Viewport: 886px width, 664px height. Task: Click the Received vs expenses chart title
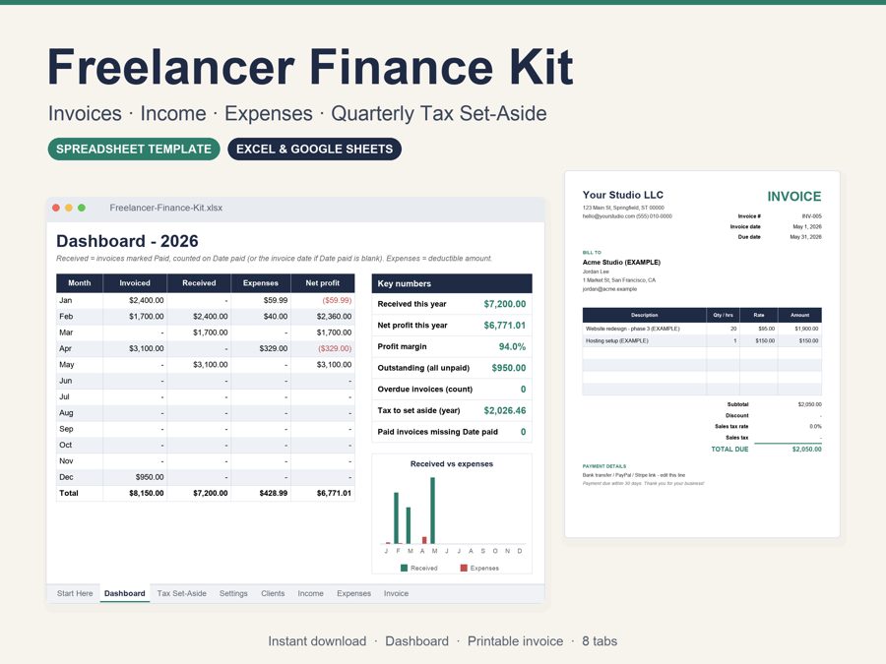pos(452,463)
